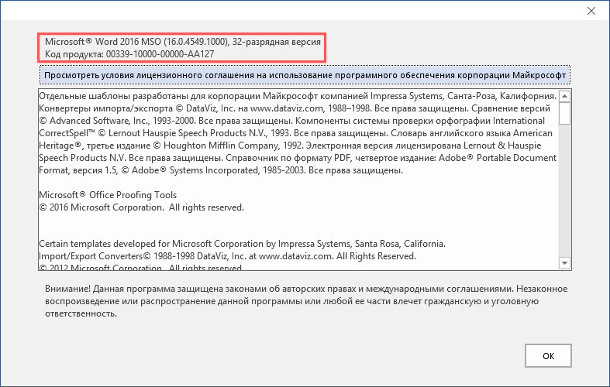The image size is (610, 387).
Task: Click the scrollbar down arrow
Action: 564,263
